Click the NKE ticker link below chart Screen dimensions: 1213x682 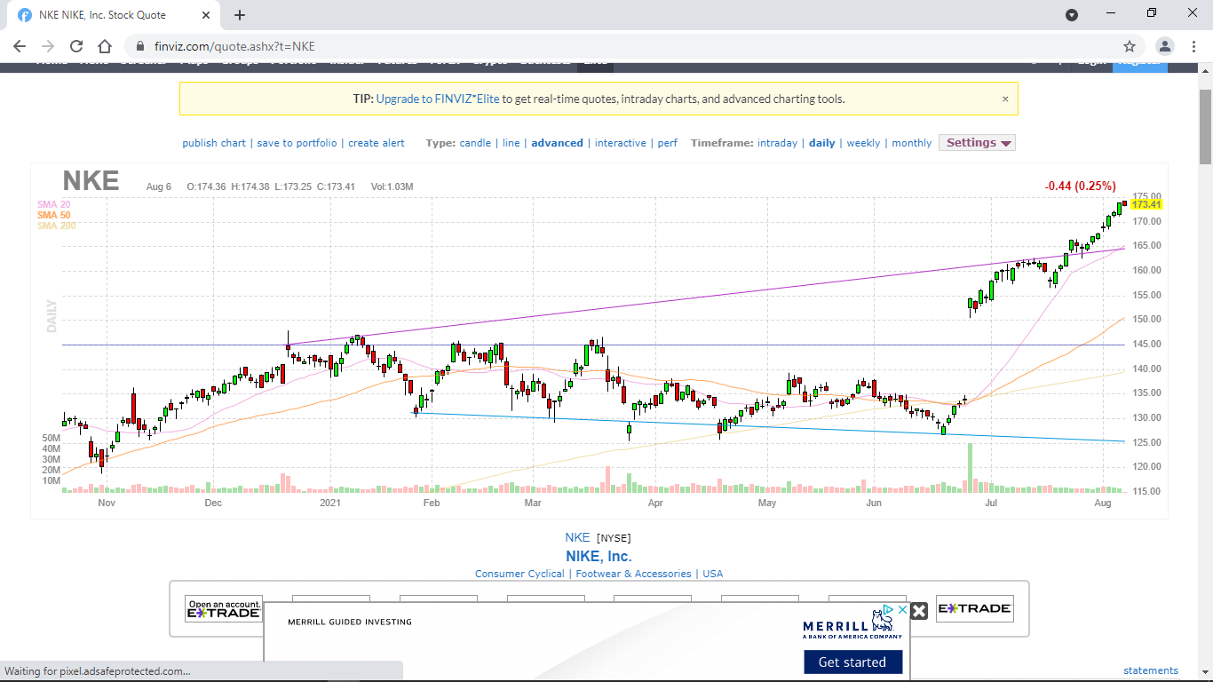point(577,537)
